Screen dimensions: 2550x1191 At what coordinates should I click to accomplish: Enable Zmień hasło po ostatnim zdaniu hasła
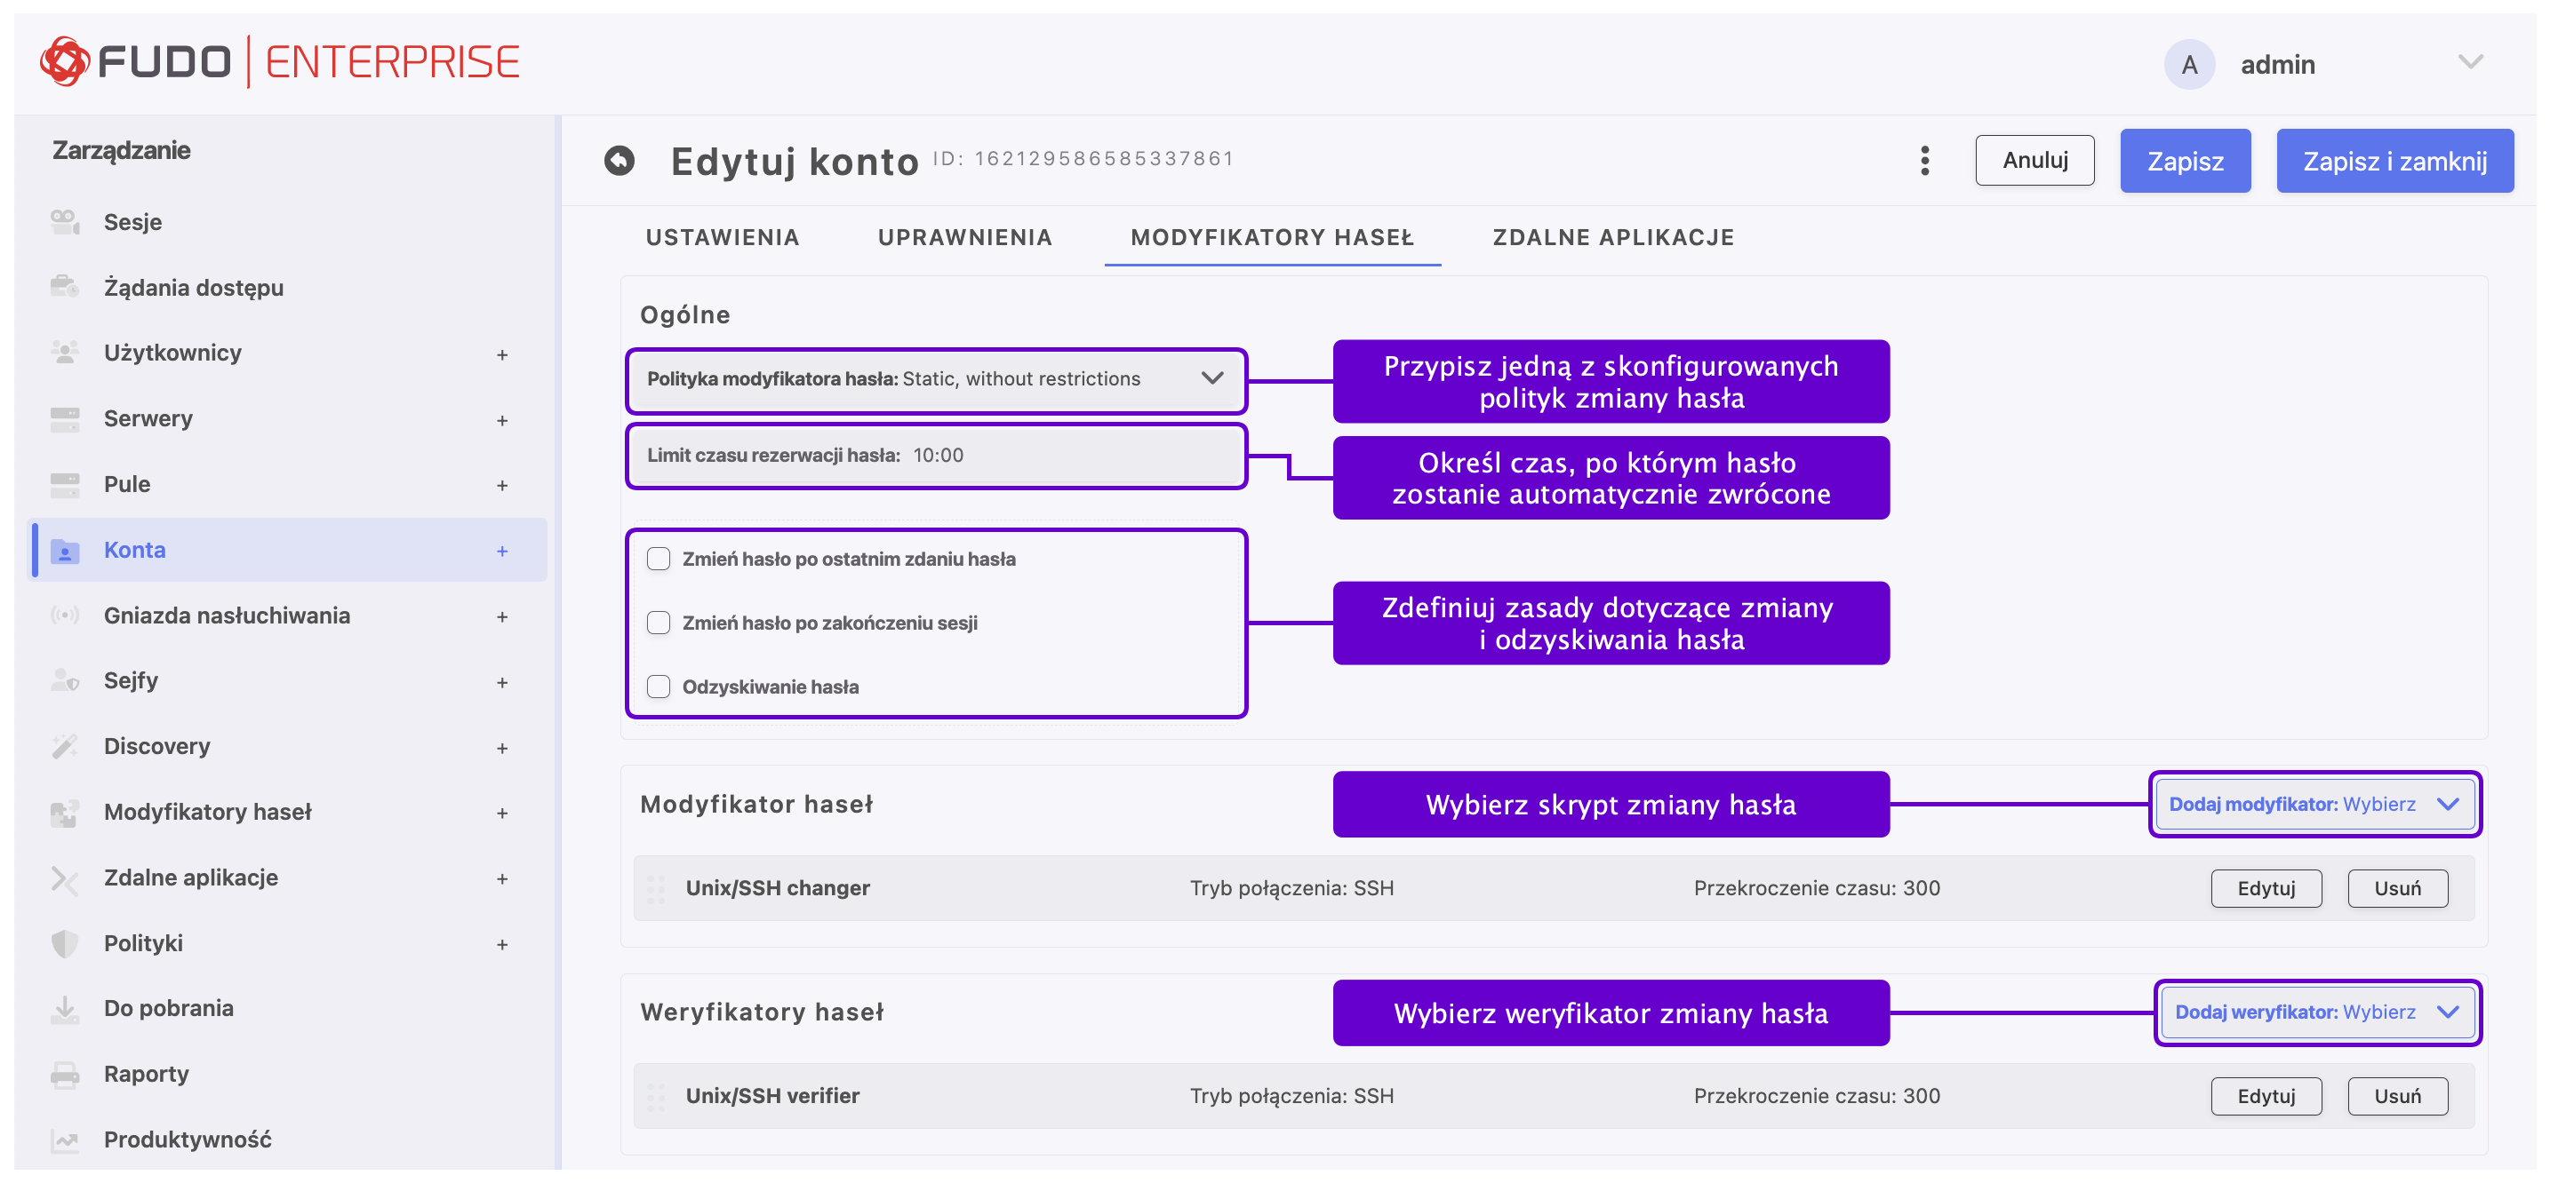point(659,559)
